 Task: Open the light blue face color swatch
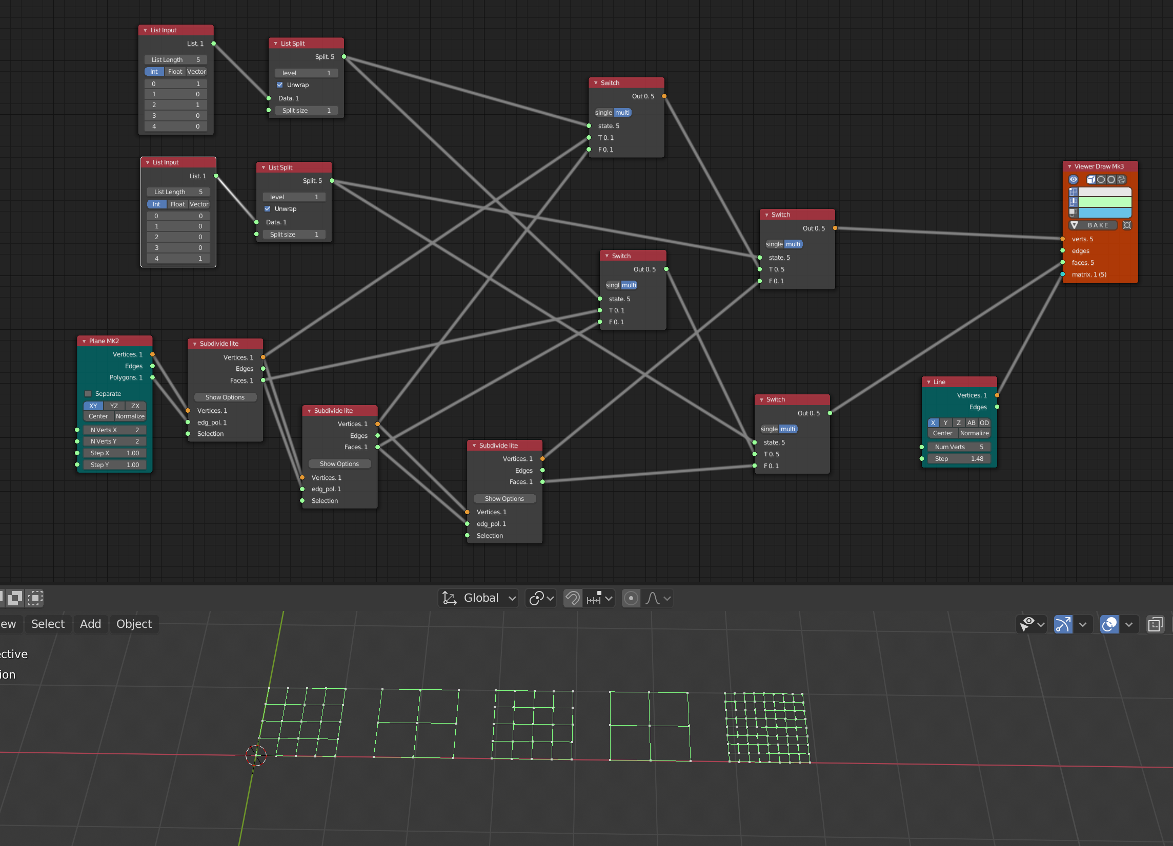[1105, 213]
